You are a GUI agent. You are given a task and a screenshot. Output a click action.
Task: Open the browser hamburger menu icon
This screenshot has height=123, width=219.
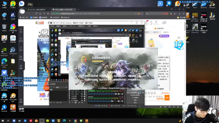[183, 14]
